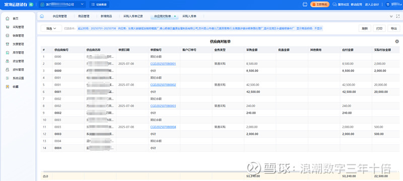
Task: Switch to the 新增商品 tab
Action: (x=106, y=16)
